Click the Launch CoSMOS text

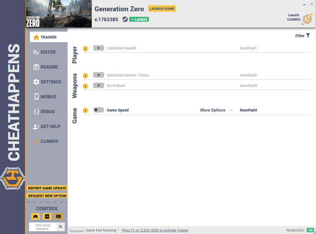(294, 17)
